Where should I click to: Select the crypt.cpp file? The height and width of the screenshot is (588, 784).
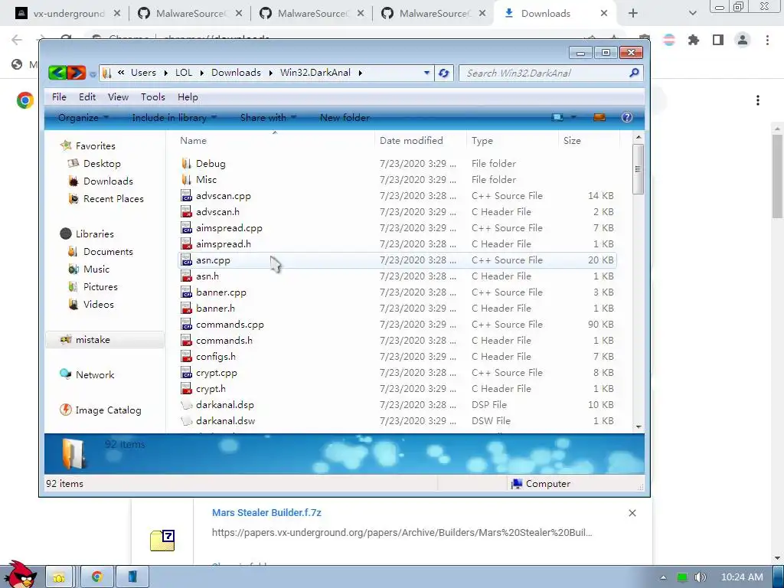(397, 373)
